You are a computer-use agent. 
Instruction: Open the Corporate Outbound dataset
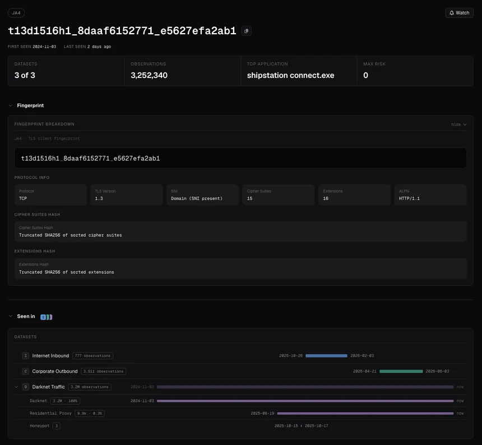pos(55,371)
